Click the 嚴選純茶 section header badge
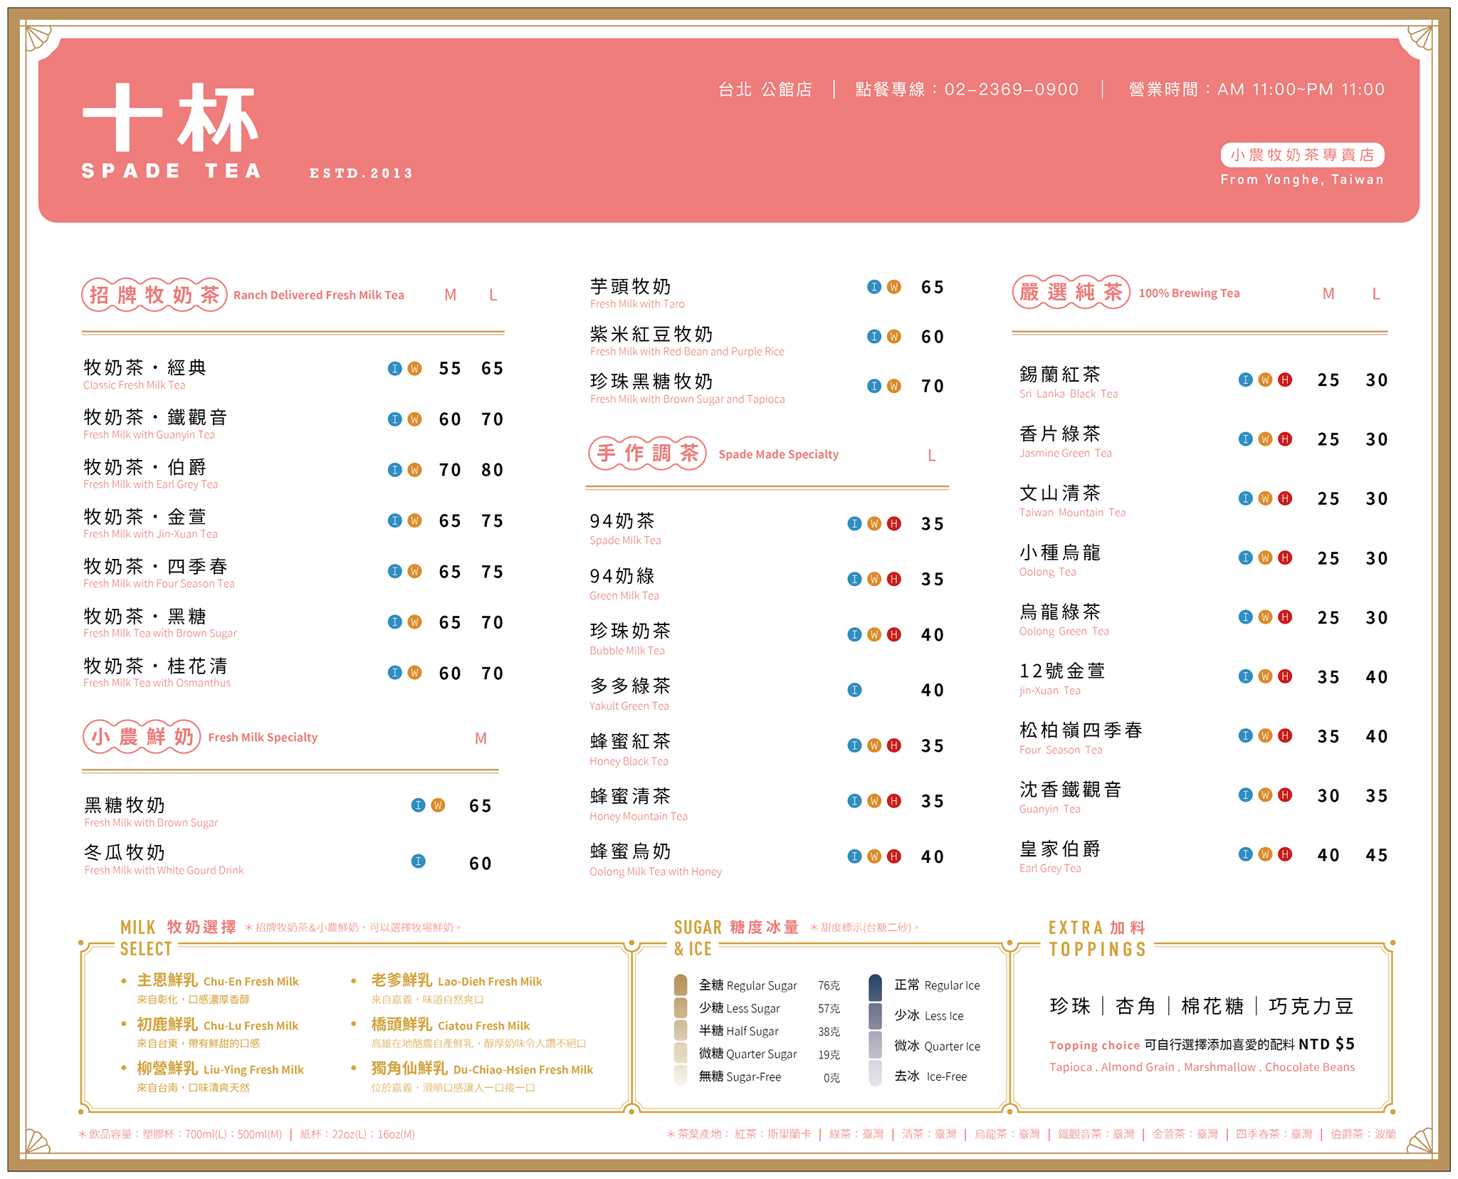 coord(1071,293)
